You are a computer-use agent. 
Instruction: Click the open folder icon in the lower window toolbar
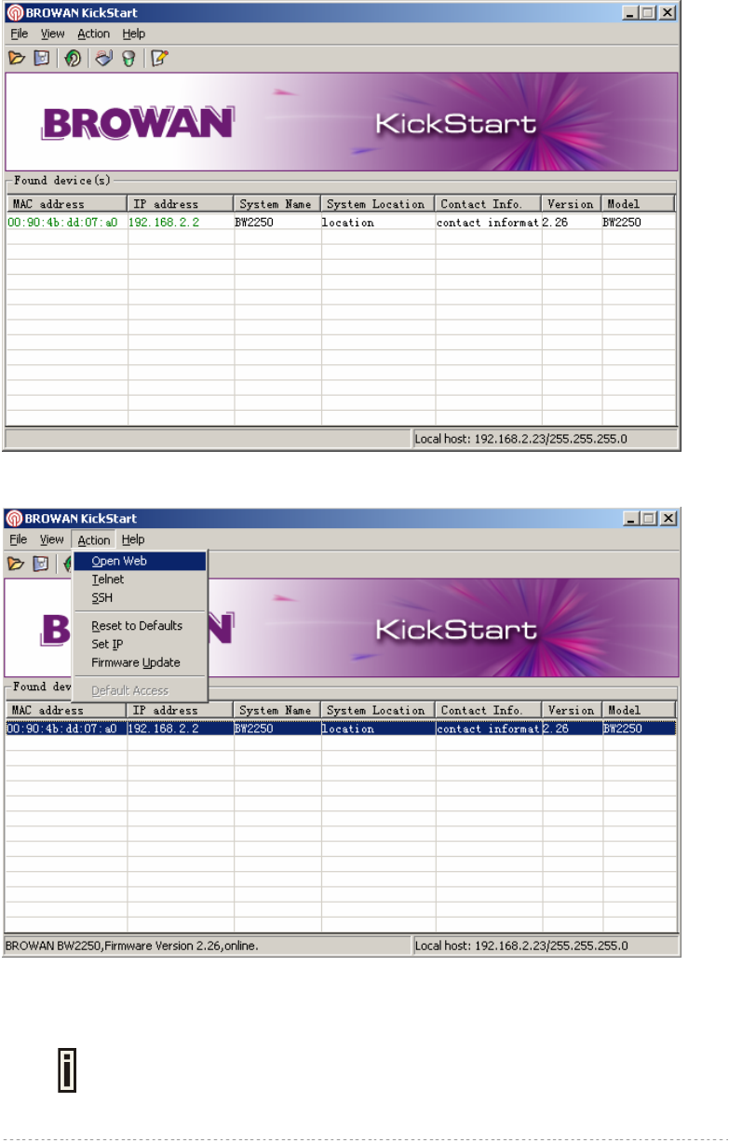17,564
